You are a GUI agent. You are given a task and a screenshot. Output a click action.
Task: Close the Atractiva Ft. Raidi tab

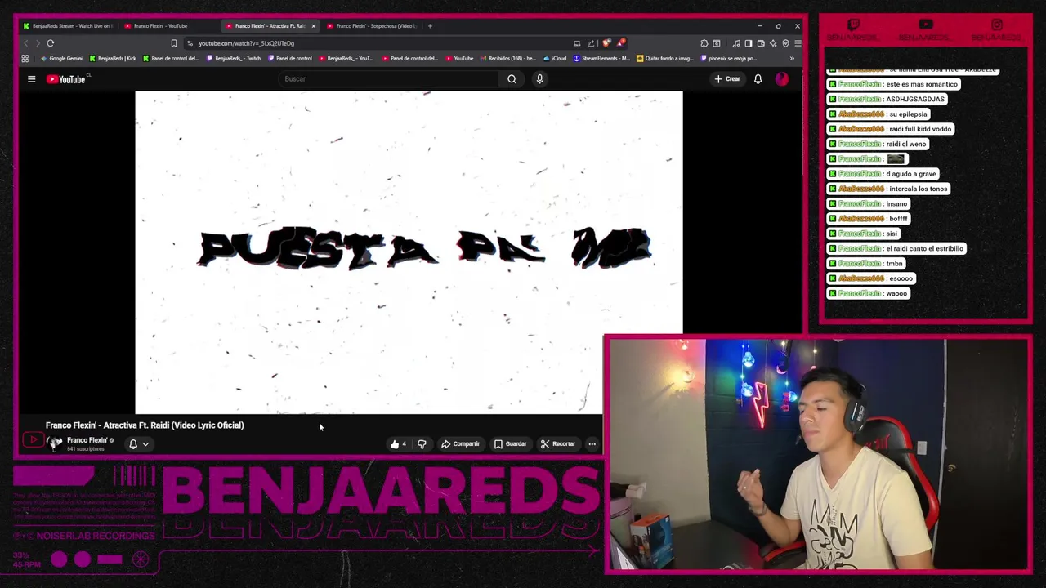tap(313, 26)
